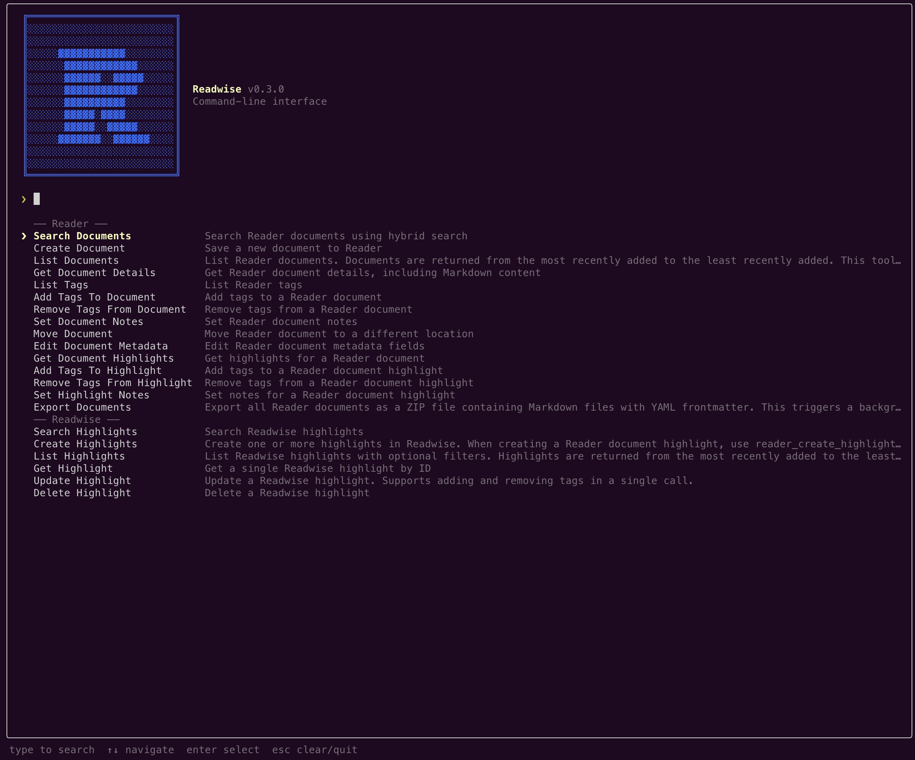Select the Delete Highlight command
This screenshot has width=915, height=760.
point(82,492)
